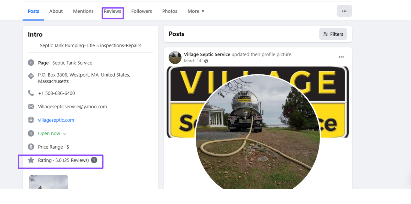Open the Followers tab
The width and height of the screenshot is (411, 204).
[x=141, y=11]
